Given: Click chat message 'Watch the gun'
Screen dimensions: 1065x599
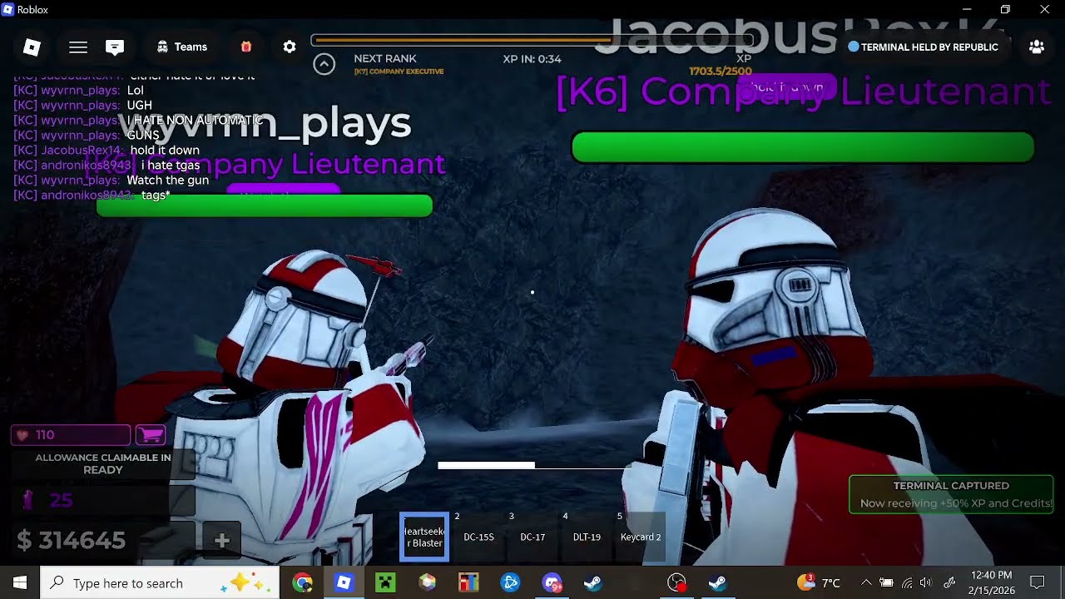Looking at the screenshot, I should (x=167, y=181).
